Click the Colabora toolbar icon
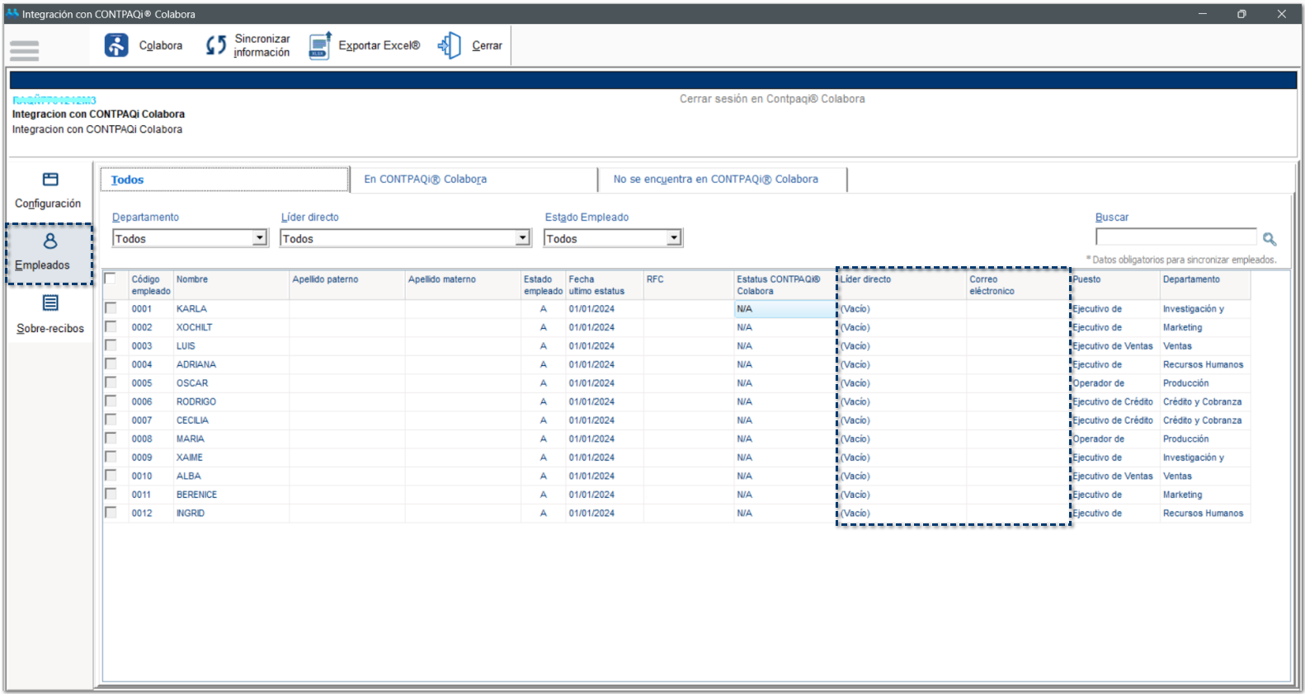 point(116,45)
